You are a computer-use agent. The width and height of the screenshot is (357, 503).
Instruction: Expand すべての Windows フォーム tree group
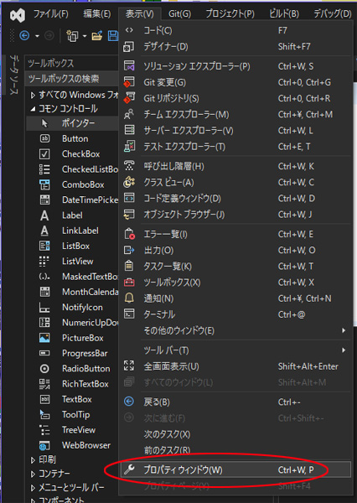[x=33, y=96]
